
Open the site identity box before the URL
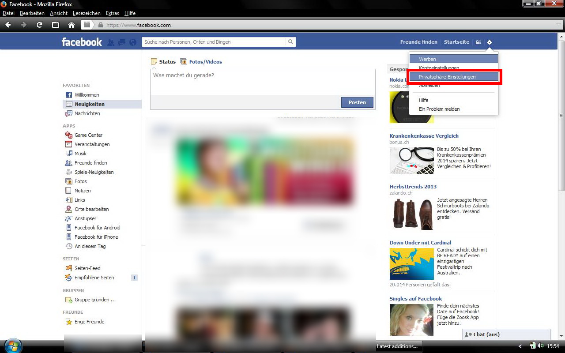tap(87, 25)
